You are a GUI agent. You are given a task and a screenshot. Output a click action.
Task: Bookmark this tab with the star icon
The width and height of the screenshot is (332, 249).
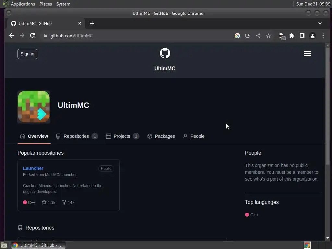268,36
